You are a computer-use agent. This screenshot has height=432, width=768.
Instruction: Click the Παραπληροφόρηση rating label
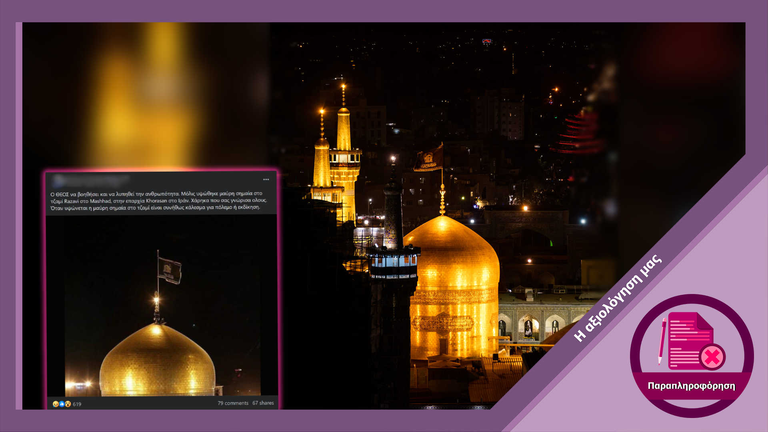point(691,386)
